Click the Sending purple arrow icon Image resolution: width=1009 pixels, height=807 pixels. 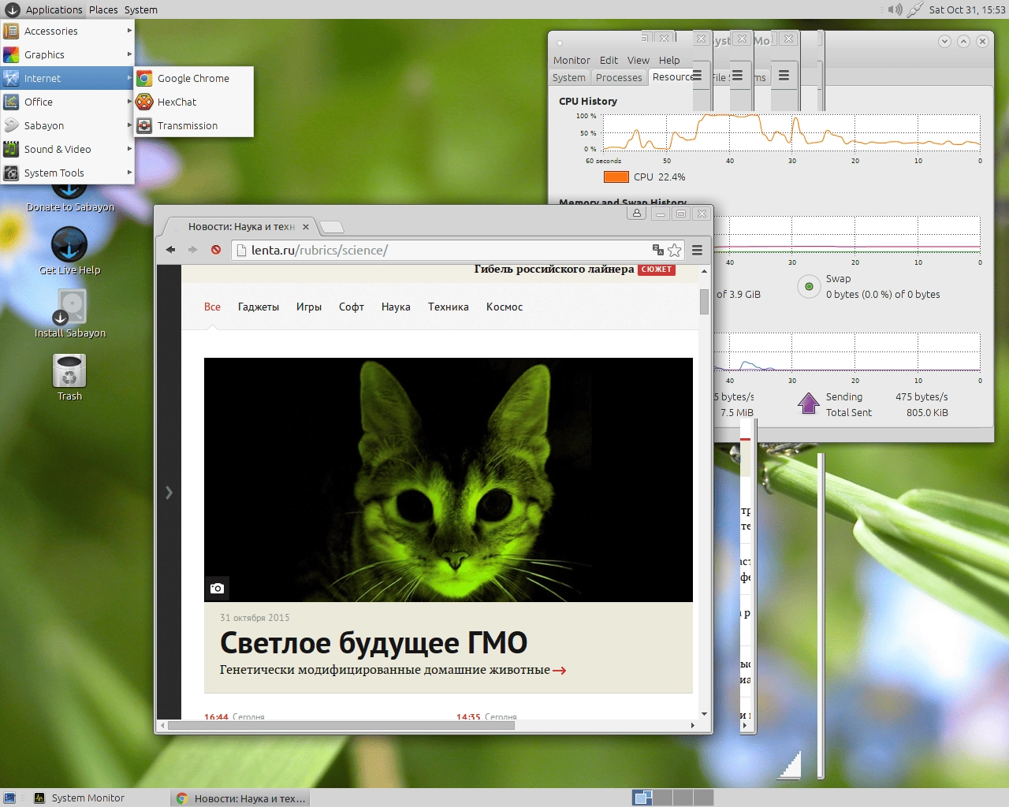[809, 403]
